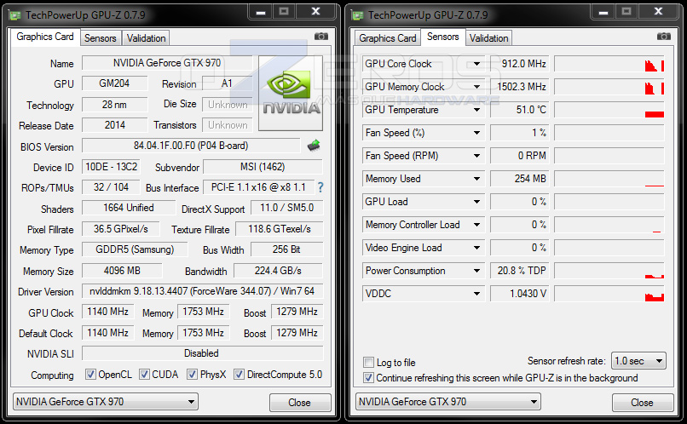This screenshot has height=424, width=687.
Task: Click Close button in Sensors window
Action: pyautogui.click(x=643, y=403)
